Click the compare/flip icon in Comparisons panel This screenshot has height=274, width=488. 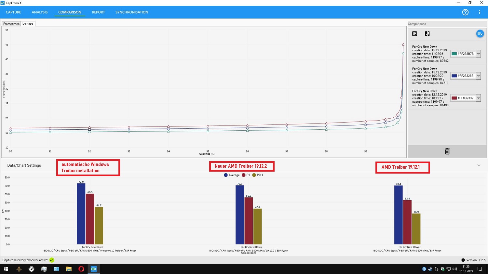(x=427, y=33)
